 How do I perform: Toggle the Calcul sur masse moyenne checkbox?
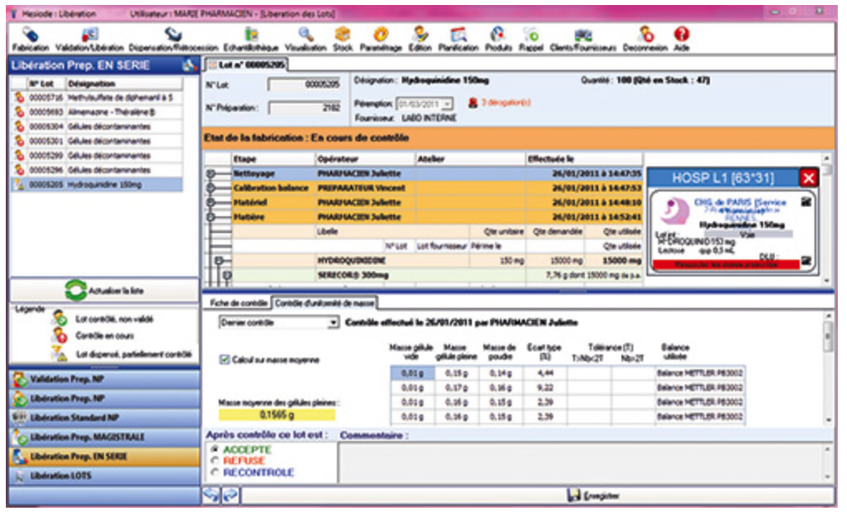[225, 360]
